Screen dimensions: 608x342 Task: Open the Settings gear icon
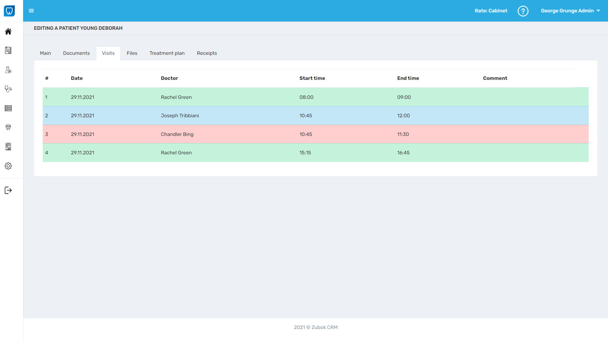point(8,166)
